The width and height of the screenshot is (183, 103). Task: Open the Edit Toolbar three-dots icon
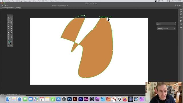(x=11, y=39)
